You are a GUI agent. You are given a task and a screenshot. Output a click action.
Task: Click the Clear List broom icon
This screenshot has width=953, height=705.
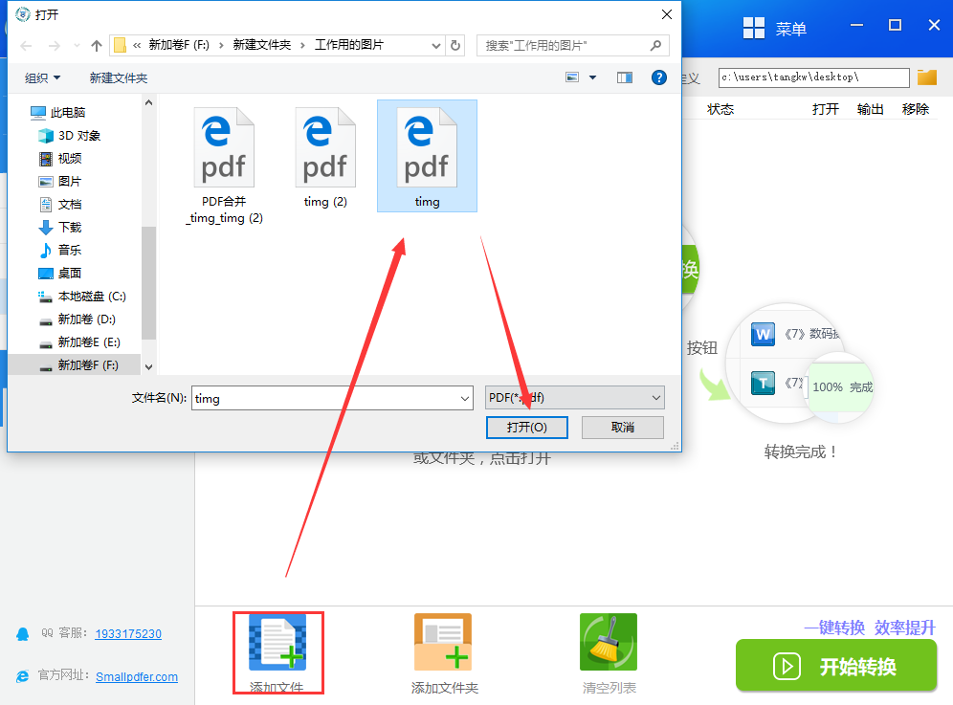[x=608, y=643]
